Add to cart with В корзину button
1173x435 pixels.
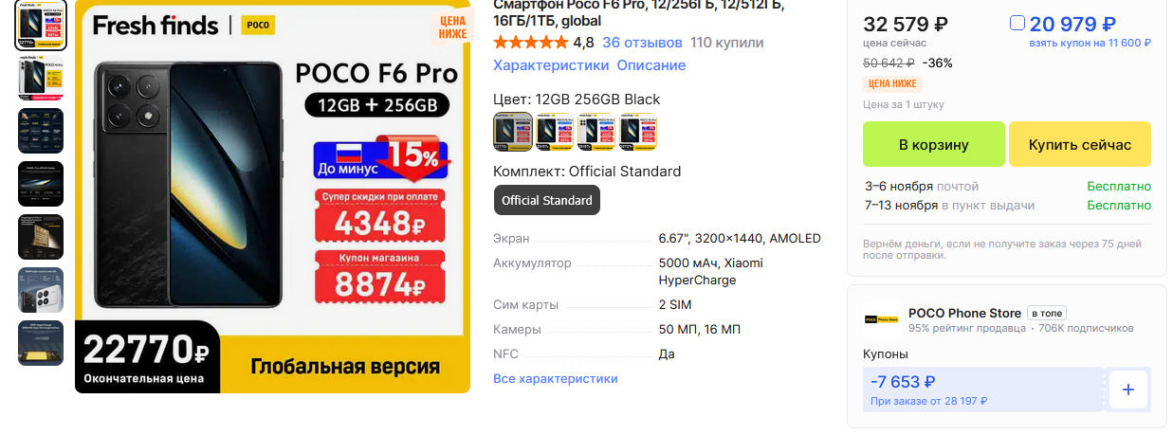933,144
